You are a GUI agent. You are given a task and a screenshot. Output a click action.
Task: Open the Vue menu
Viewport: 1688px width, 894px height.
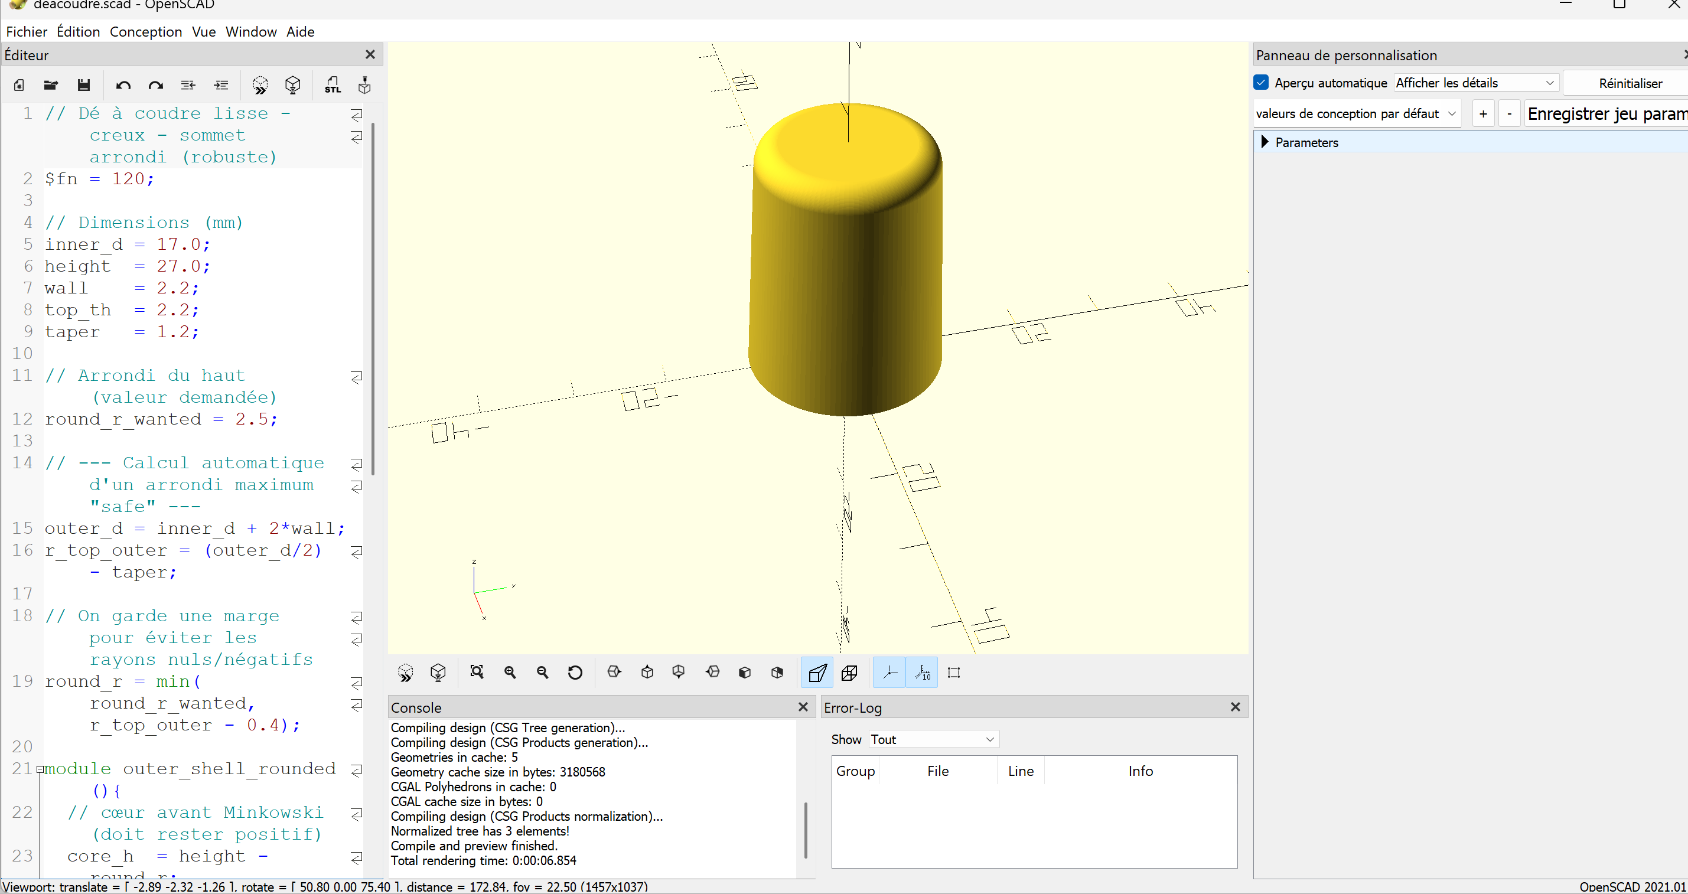tap(204, 31)
